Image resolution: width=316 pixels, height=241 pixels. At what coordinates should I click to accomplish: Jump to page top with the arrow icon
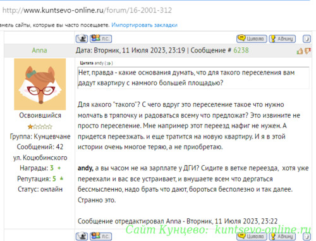point(307,39)
